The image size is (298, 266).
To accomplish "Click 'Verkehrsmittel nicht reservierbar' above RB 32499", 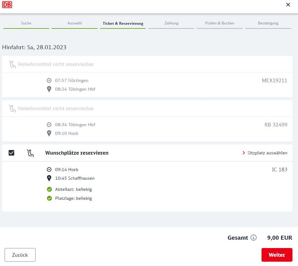I will [x=56, y=108].
